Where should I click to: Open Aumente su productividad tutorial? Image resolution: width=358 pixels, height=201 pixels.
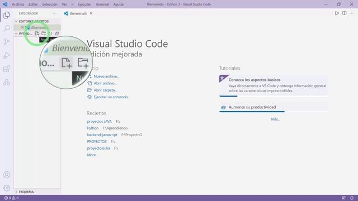click(274, 107)
